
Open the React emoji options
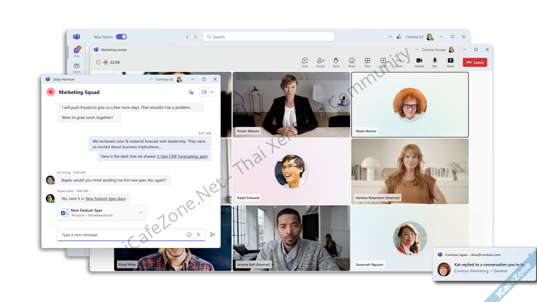click(352, 62)
